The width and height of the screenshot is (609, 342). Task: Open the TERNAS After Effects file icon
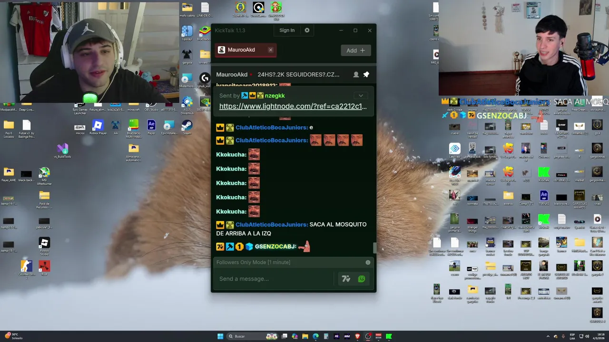[544, 198]
